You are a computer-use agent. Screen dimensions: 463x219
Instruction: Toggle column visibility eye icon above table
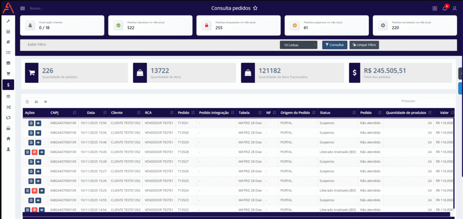(45, 102)
